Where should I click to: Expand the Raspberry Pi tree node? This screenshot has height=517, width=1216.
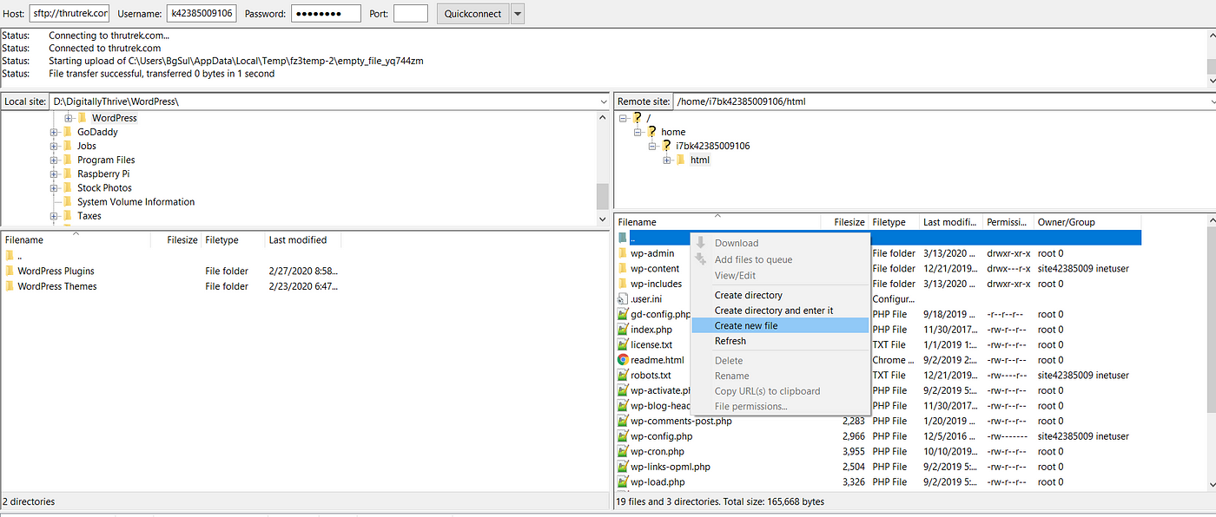pyautogui.click(x=54, y=173)
